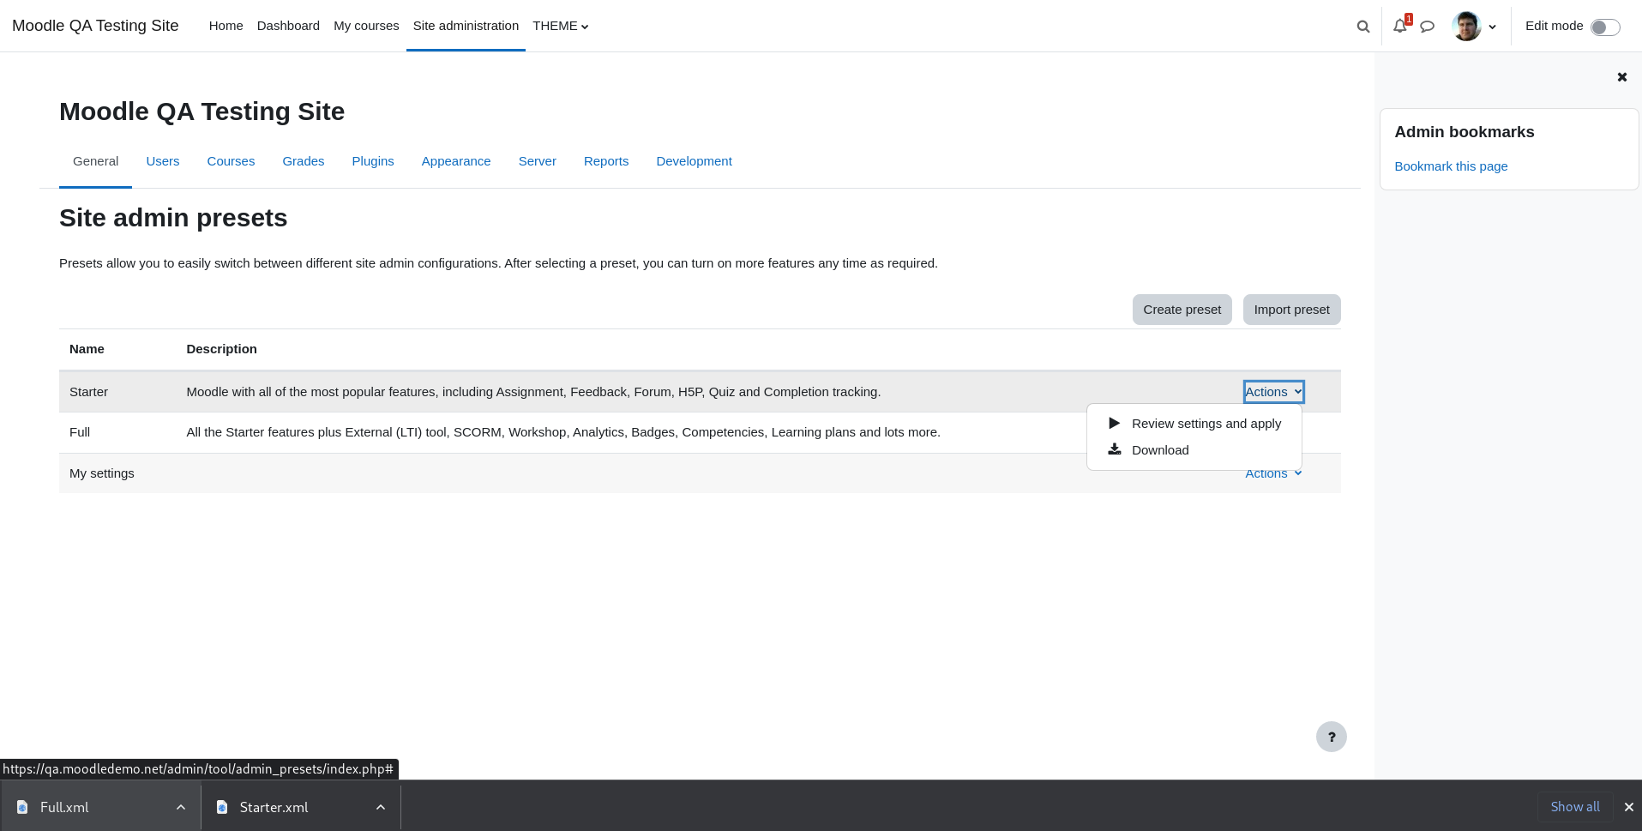The height and width of the screenshot is (831, 1642).
Task: Switch to the Server tab
Action: tap(538, 161)
